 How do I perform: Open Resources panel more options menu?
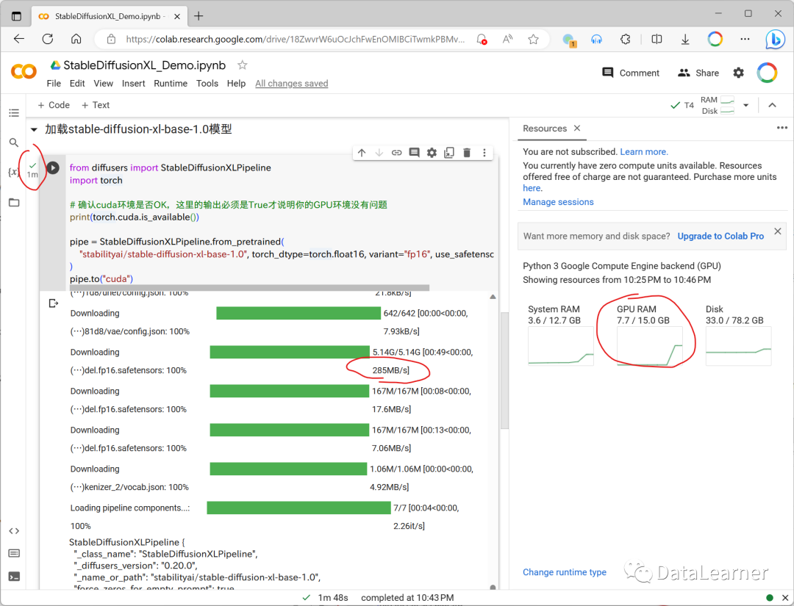coord(782,128)
